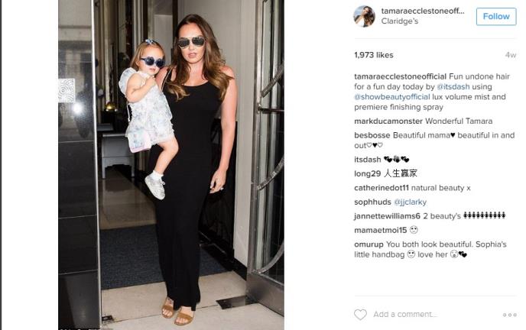Screen dimensions: 526x330
Task: Open the itsdash commenter profile
Action: (367, 160)
